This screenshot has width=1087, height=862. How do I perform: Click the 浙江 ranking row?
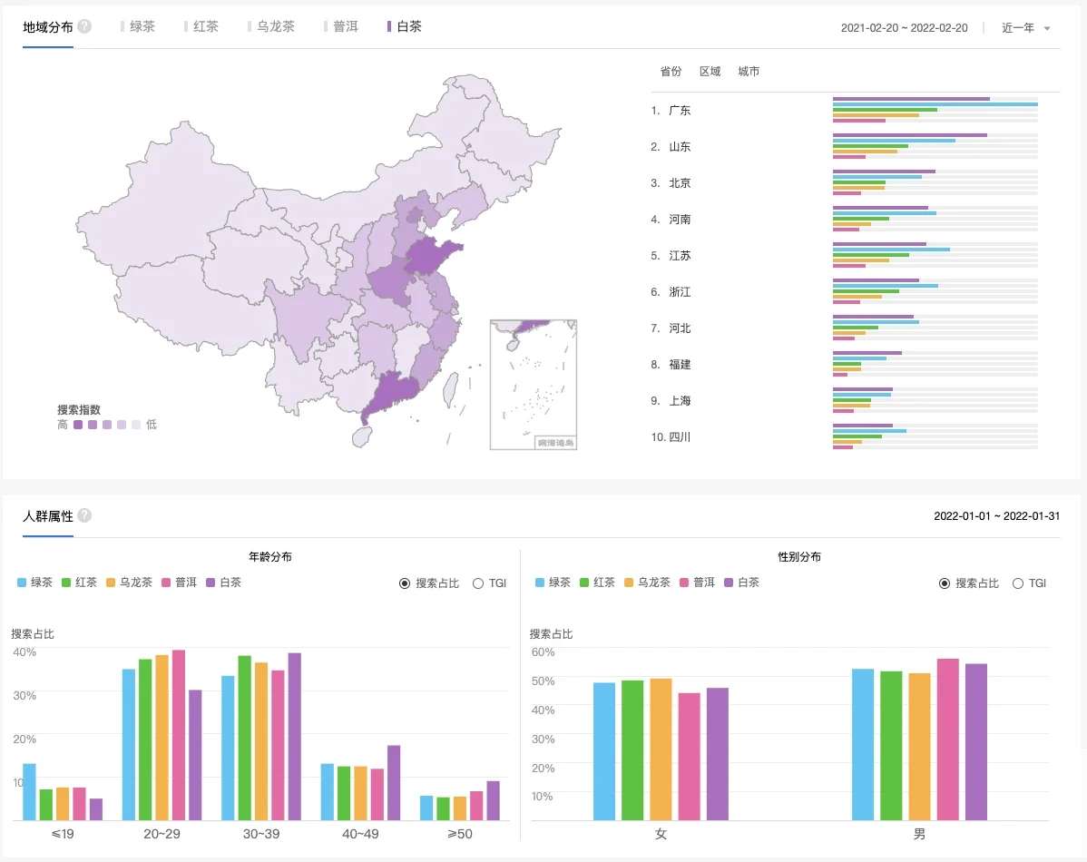tap(845, 292)
